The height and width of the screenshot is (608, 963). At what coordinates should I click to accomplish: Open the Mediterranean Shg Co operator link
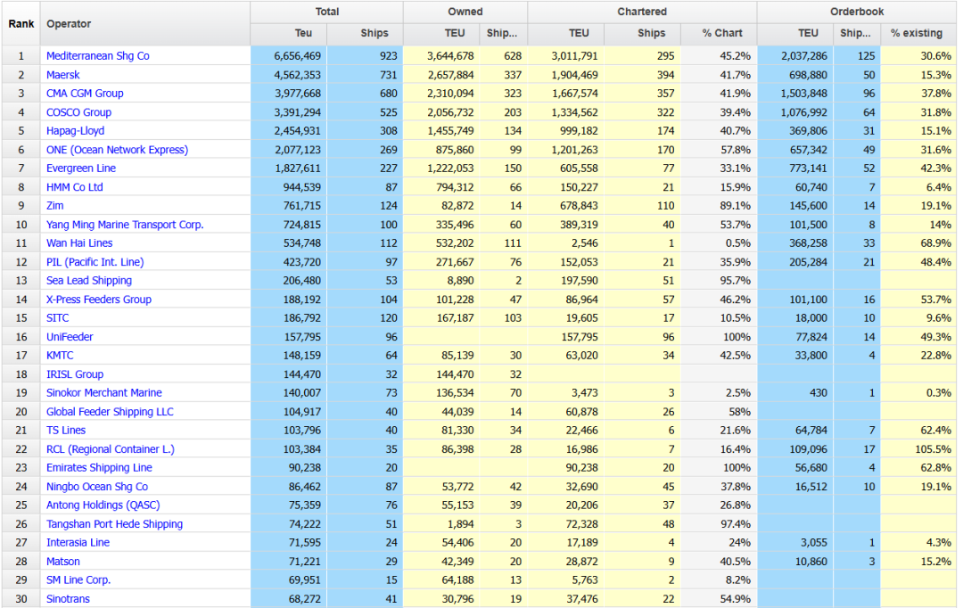pos(98,56)
